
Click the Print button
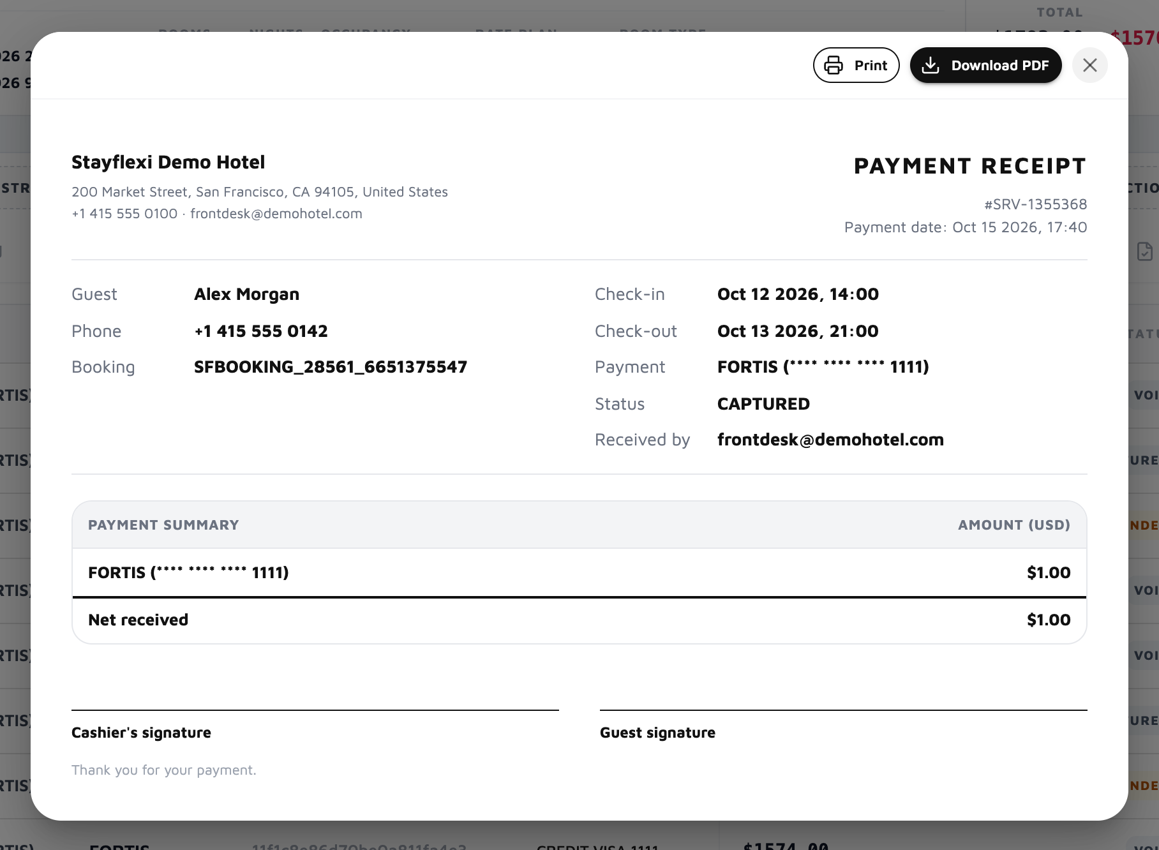point(856,65)
